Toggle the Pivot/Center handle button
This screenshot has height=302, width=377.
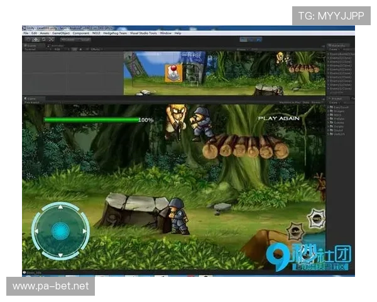pyautogui.click(x=68, y=40)
